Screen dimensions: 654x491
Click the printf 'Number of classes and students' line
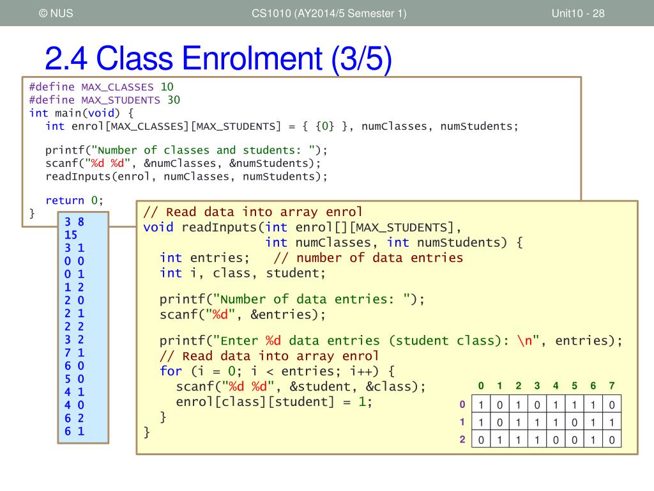186,150
